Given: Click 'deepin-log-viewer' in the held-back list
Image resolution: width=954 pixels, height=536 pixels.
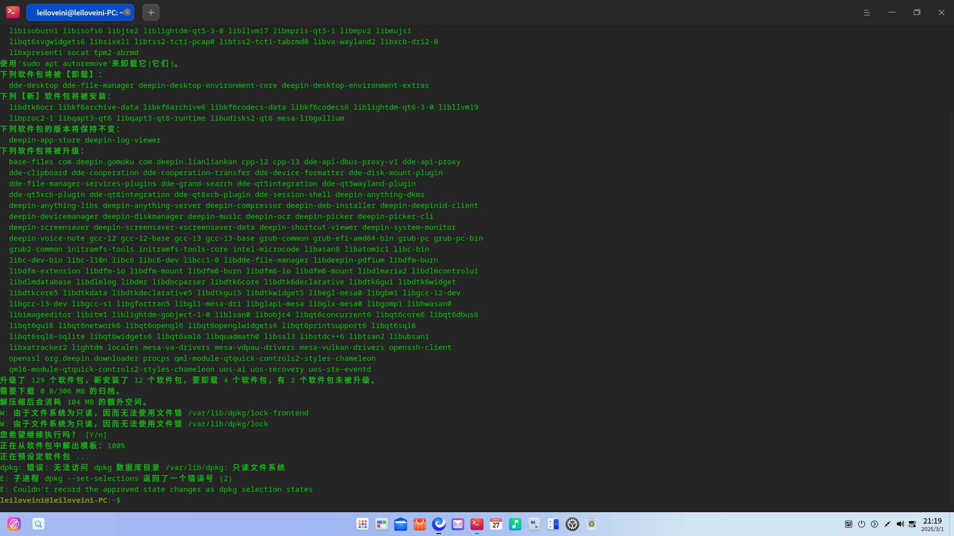Looking at the screenshot, I should click(x=123, y=140).
